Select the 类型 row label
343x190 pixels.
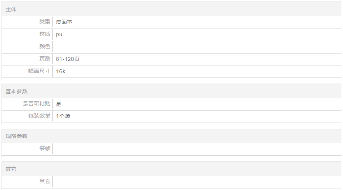[x=45, y=22]
